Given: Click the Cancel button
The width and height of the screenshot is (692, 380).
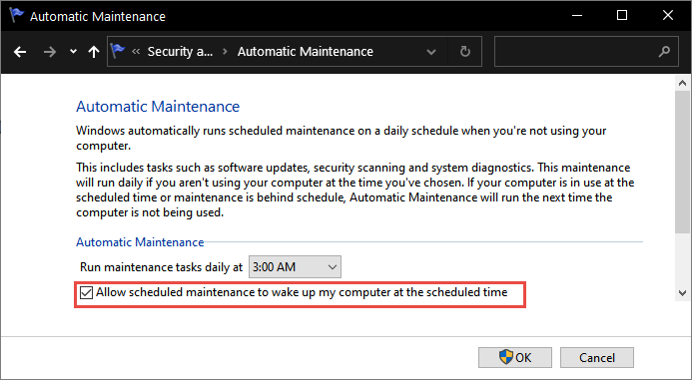Looking at the screenshot, I should [x=597, y=357].
